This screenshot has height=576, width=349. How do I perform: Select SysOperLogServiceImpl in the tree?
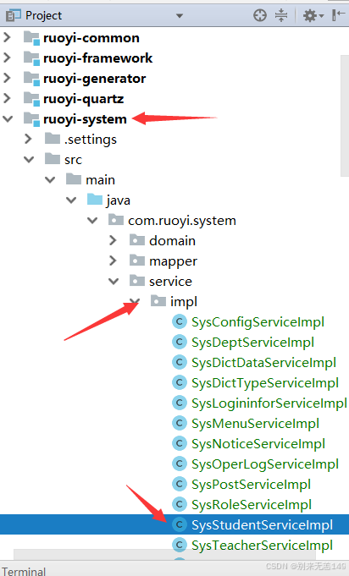point(265,464)
